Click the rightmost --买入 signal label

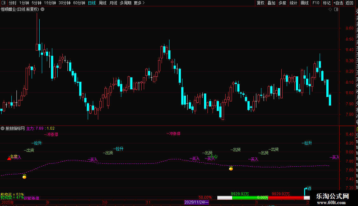point(334,157)
